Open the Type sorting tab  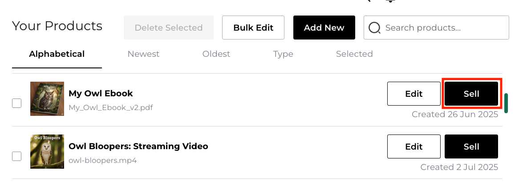coord(283,54)
